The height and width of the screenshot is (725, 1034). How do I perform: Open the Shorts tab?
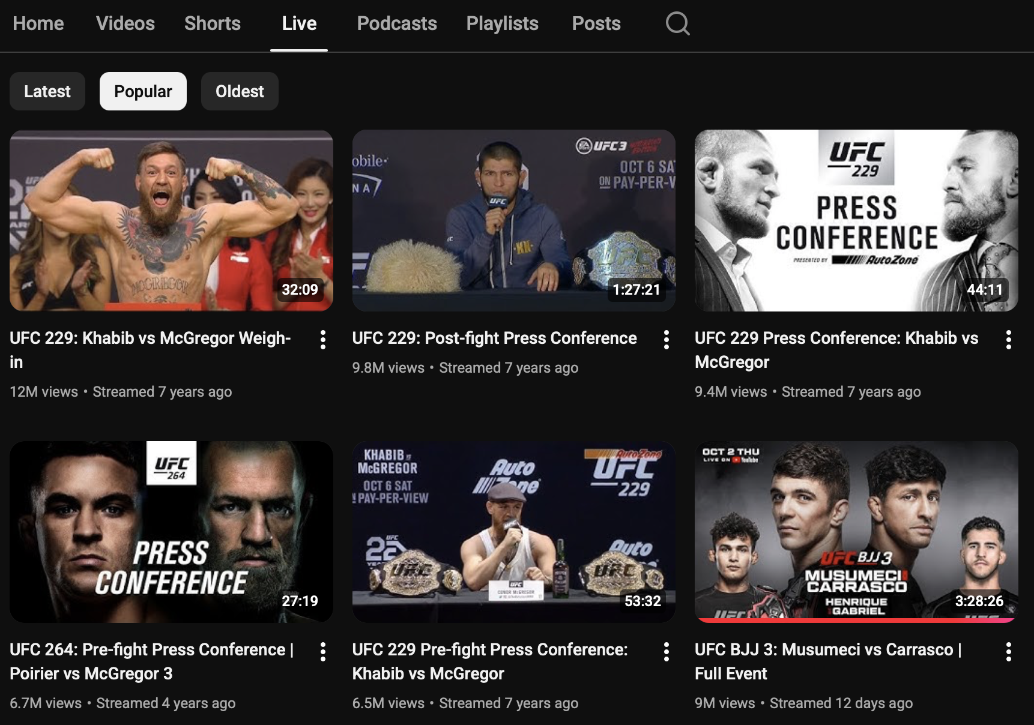tap(213, 23)
